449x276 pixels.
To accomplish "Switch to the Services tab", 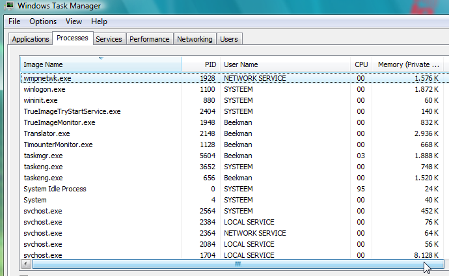I will coord(109,39).
